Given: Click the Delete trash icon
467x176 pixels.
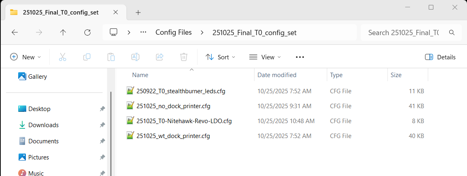Looking at the screenshot, I should pyautogui.click(x=184, y=57).
